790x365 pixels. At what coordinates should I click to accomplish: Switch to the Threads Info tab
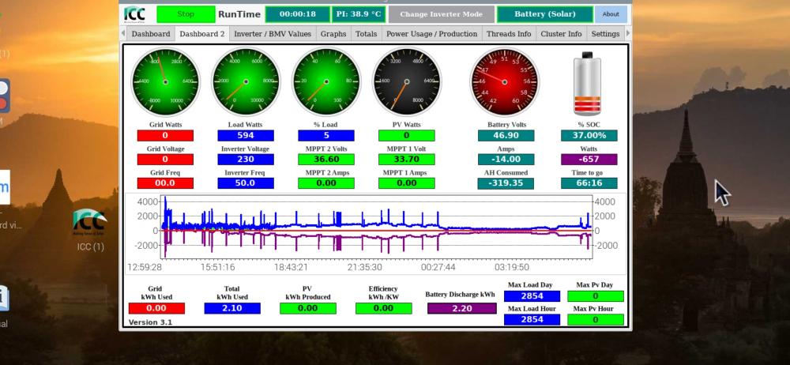509,34
